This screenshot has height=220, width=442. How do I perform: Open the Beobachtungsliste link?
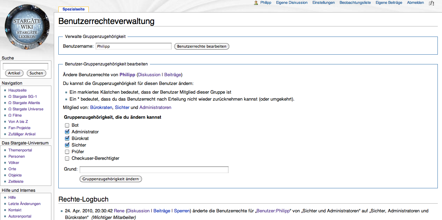point(355,3)
